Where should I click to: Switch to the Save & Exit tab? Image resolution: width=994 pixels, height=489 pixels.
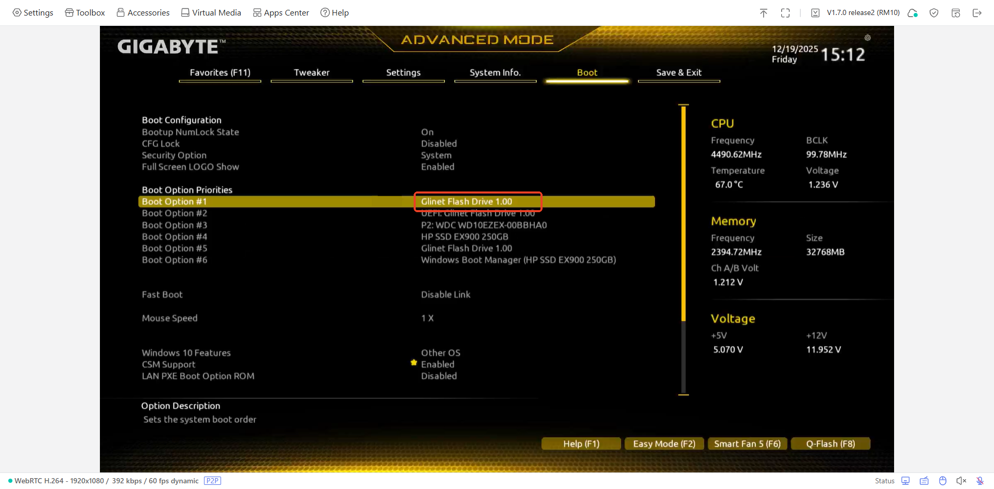pos(679,72)
